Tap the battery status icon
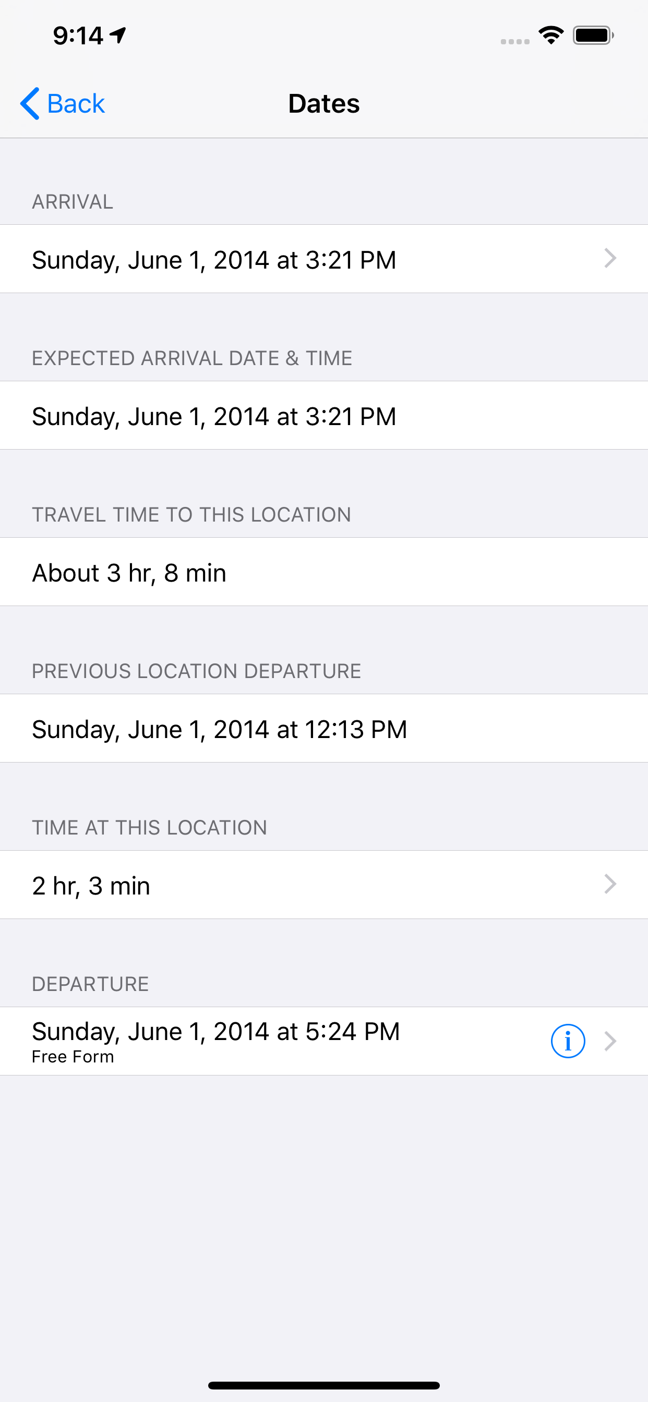This screenshot has width=648, height=1402. coord(593,36)
